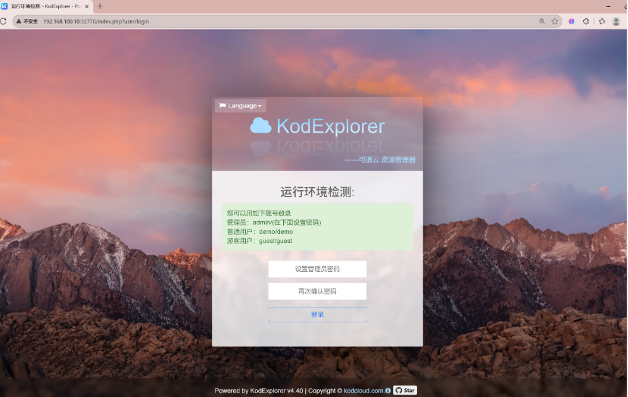This screenshot has height=397, width=628.
Task: Select the KodExplorer browser tab
Action: (46, 6)
